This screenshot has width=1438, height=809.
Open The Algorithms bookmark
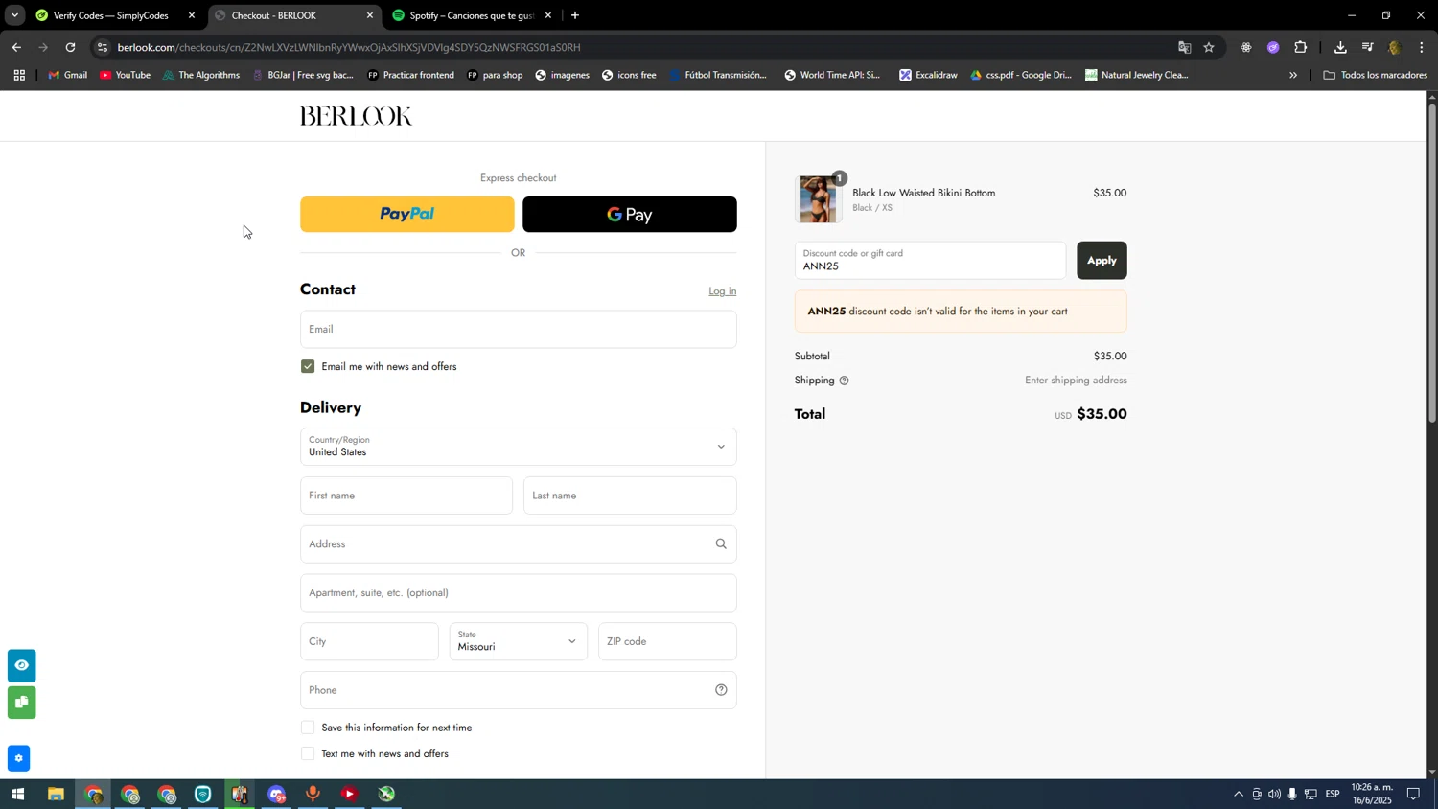pos(201,75)
